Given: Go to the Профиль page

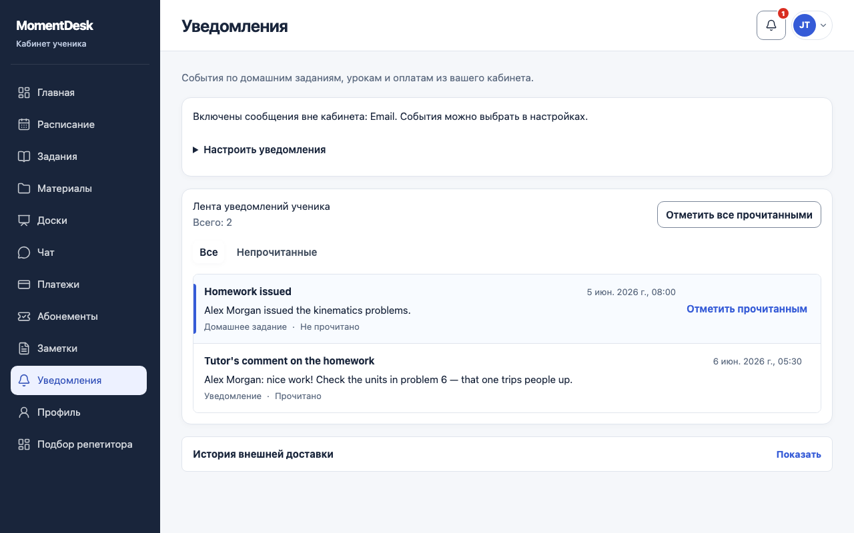Looking at the screenshot, I should point(79,412).
